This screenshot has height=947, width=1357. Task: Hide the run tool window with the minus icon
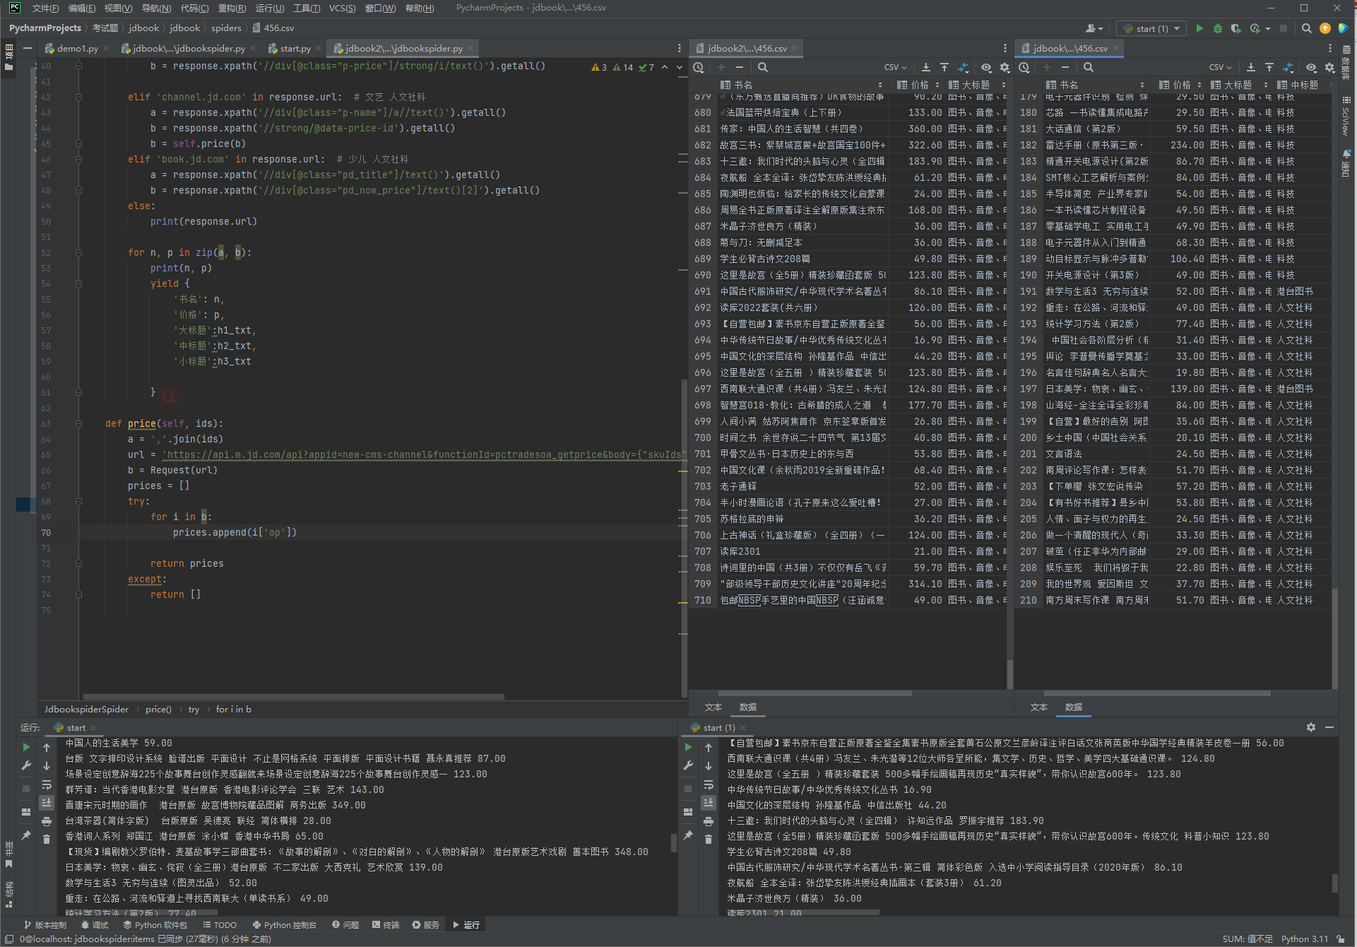pos(1329,727)
